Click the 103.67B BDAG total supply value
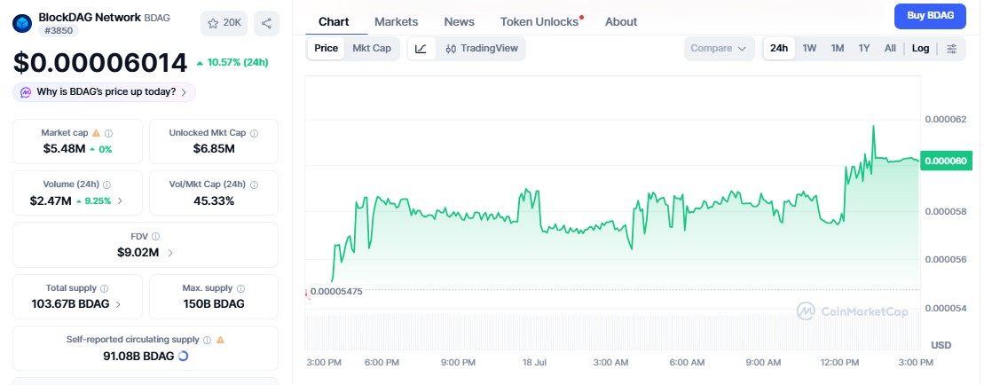 [70, 304]
